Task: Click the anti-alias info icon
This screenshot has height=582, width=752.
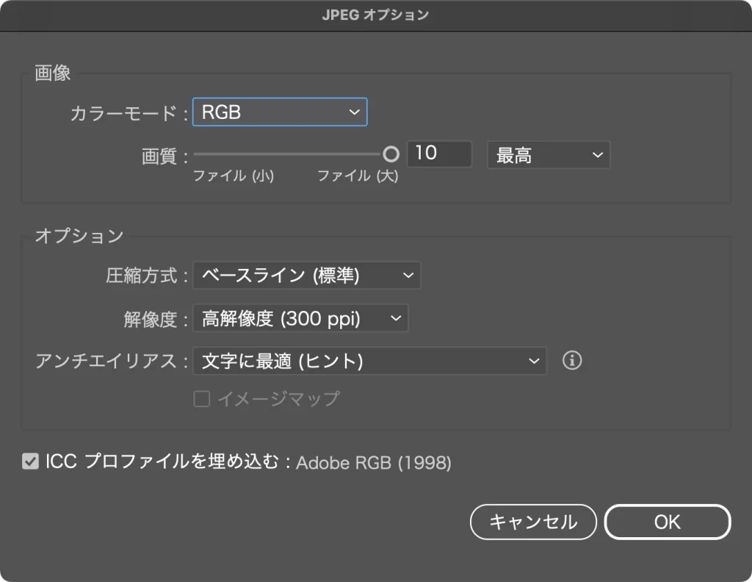Action: 571,360
